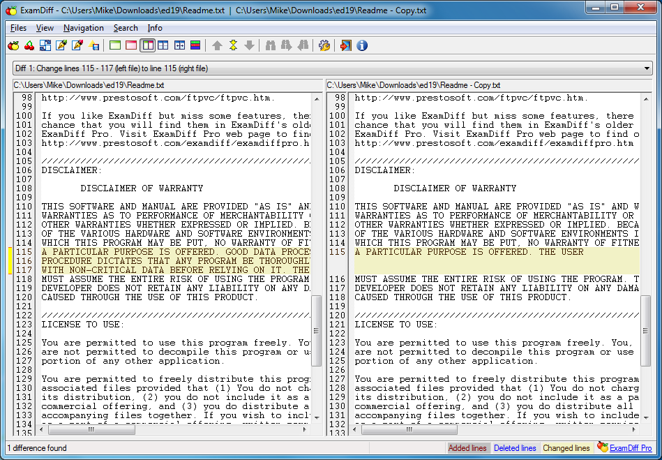Follow the ExamDiff Pro link
Image resolution: width=662 pixels, height=460 pixels.
click(631, 448)
